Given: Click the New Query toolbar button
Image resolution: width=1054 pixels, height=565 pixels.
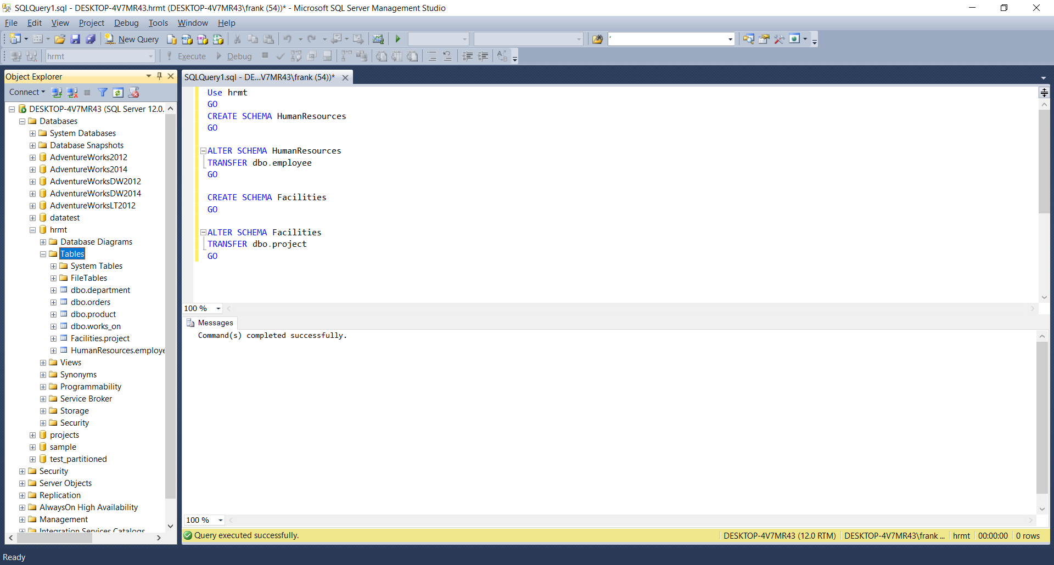Looking at the screenshot, I should point(132,39).
